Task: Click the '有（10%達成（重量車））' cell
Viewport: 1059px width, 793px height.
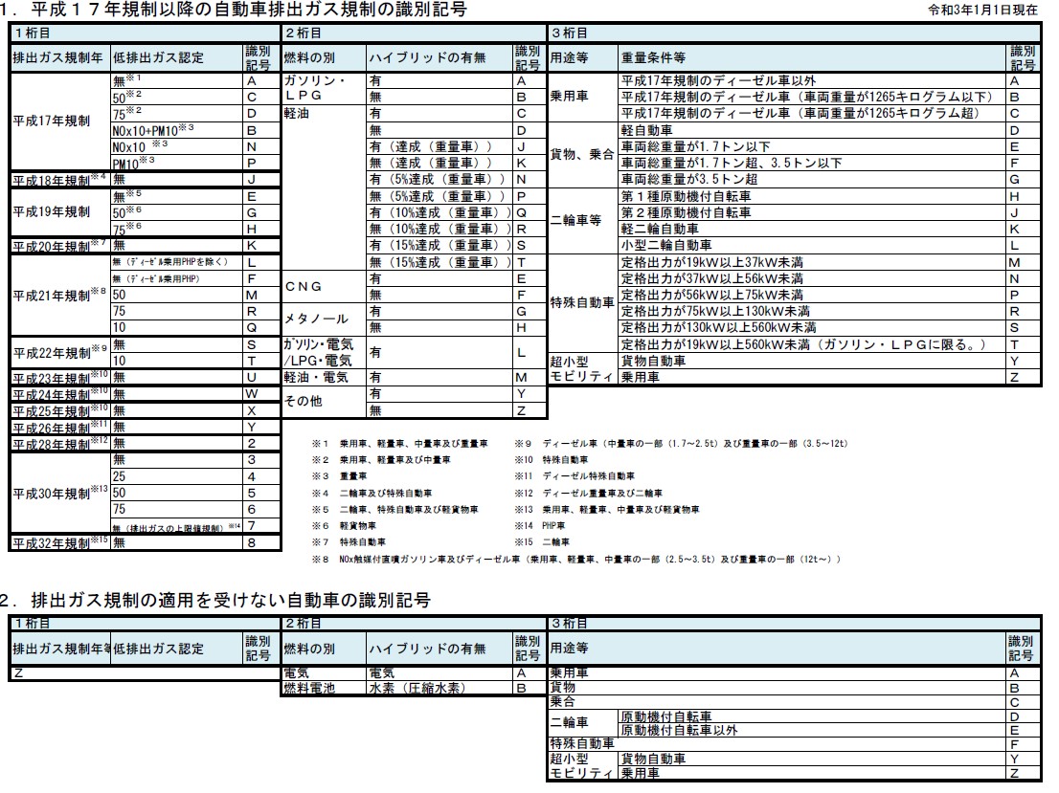Action: pyautogui.click(x=440, y=212)
